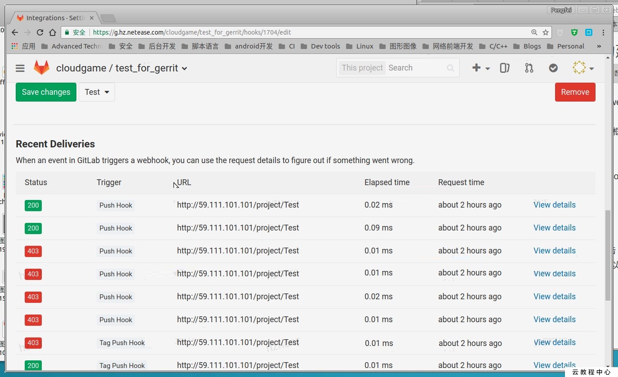Click the green shield T extension icon
Image resolution: width=618 pixels, height=377 pixels.
574,32
